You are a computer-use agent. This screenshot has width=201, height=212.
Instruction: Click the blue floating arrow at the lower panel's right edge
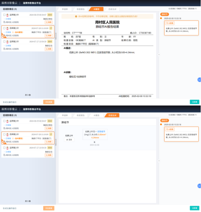point(199,186)
